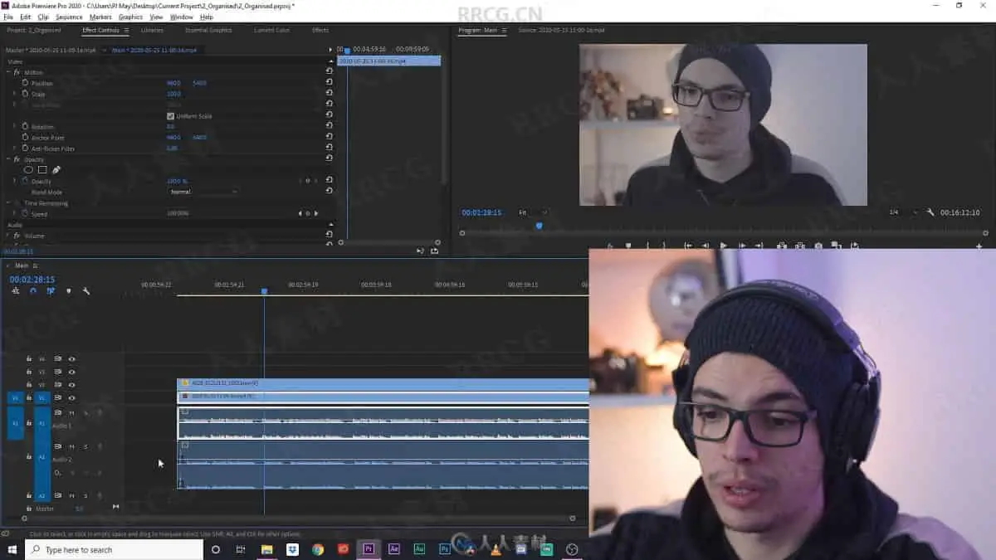Expand Volume effect group

pos(8,236)
